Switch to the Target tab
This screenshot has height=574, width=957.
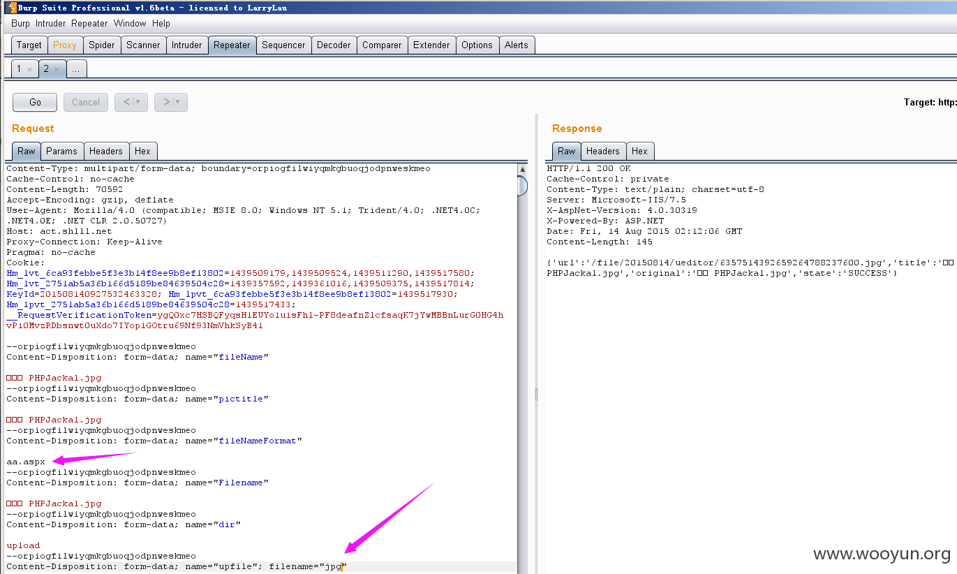point(29,45)
